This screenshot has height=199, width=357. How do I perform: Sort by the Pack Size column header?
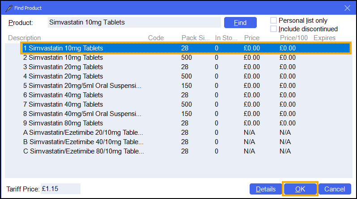click(195, 38)
